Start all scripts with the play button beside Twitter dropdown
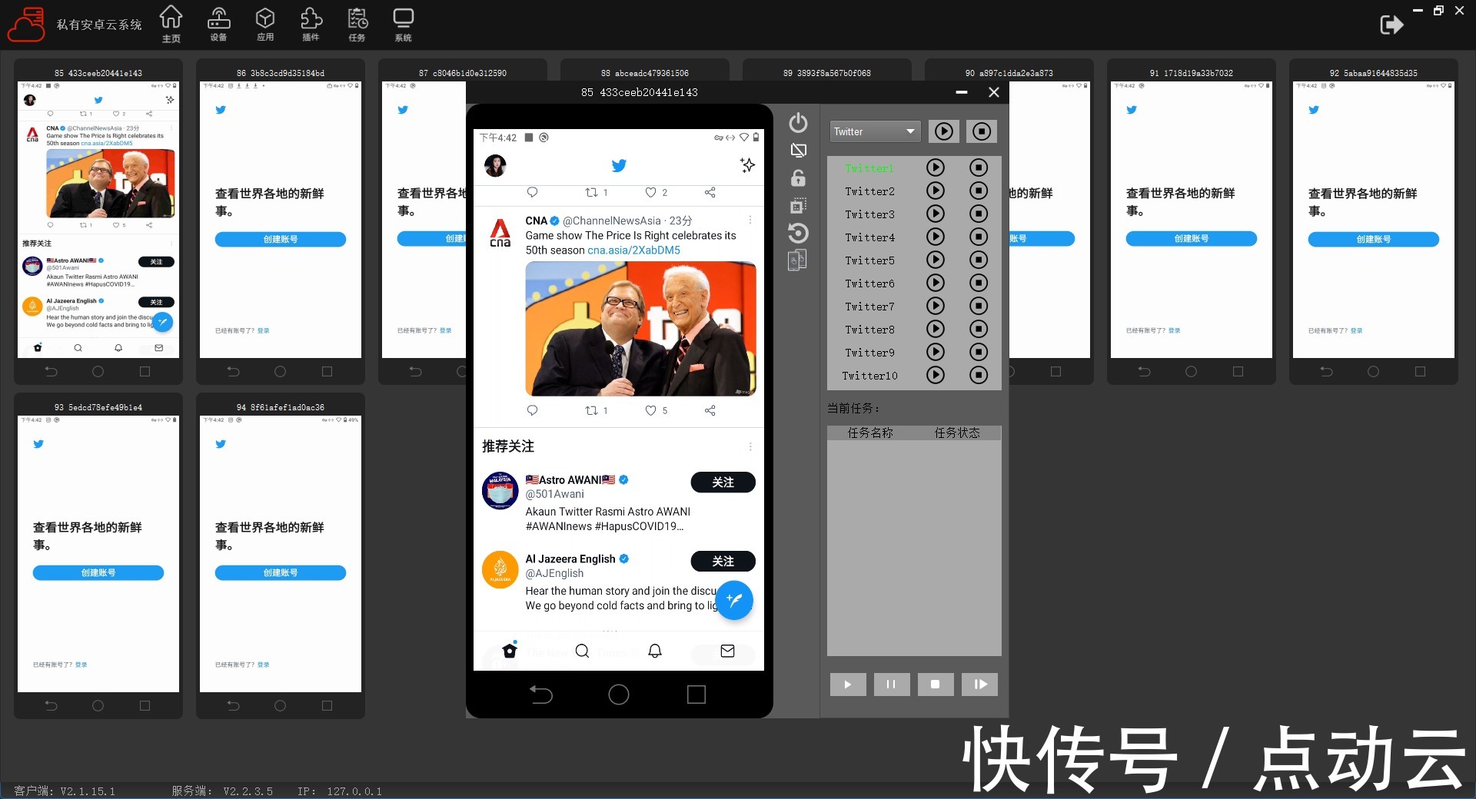Image resolution: width=1476 pixels, height=799 pixels. pos(944,131)
